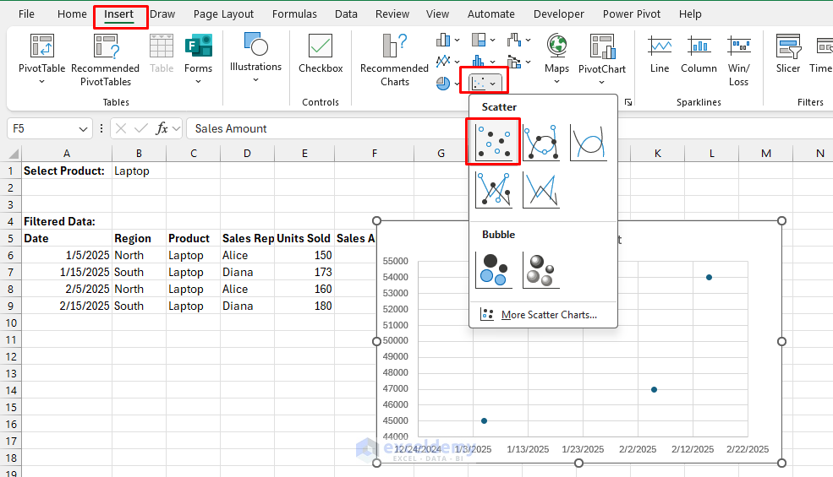
Task: Expand the PivotChart dropdown arrow
Action: coord(602,82)
